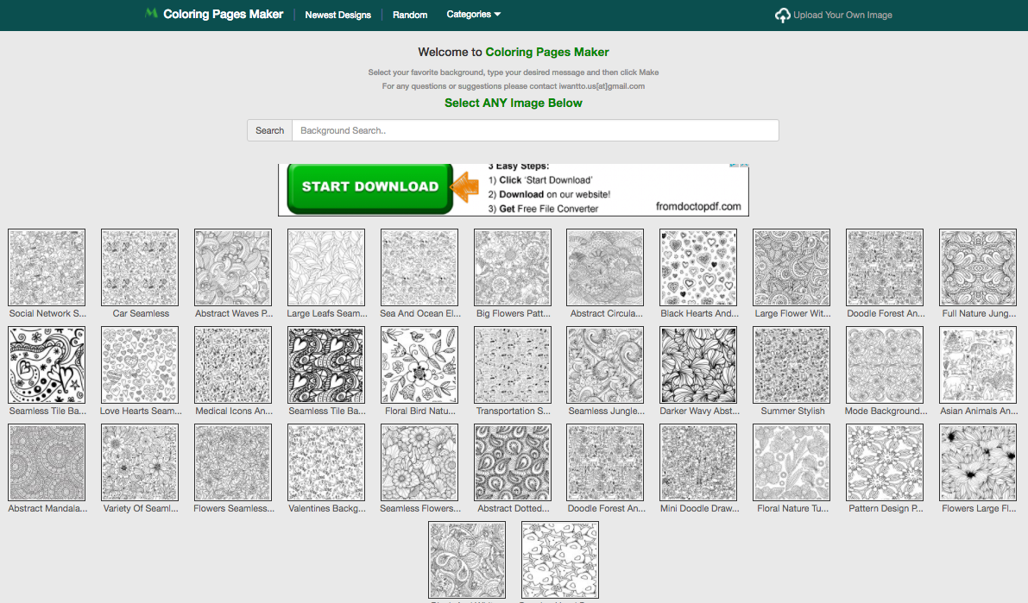This screenshot has height=603, width=1028.
Task: Select the Flowers Large Fl... thumbnail
Action: pos(978,462)
